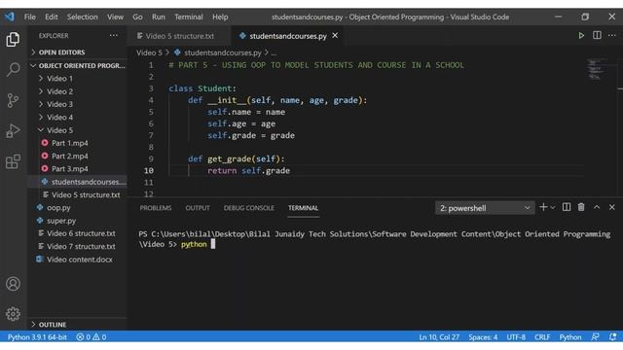
Task: Show notifications bell in status bar
Action: coord(612,337)
